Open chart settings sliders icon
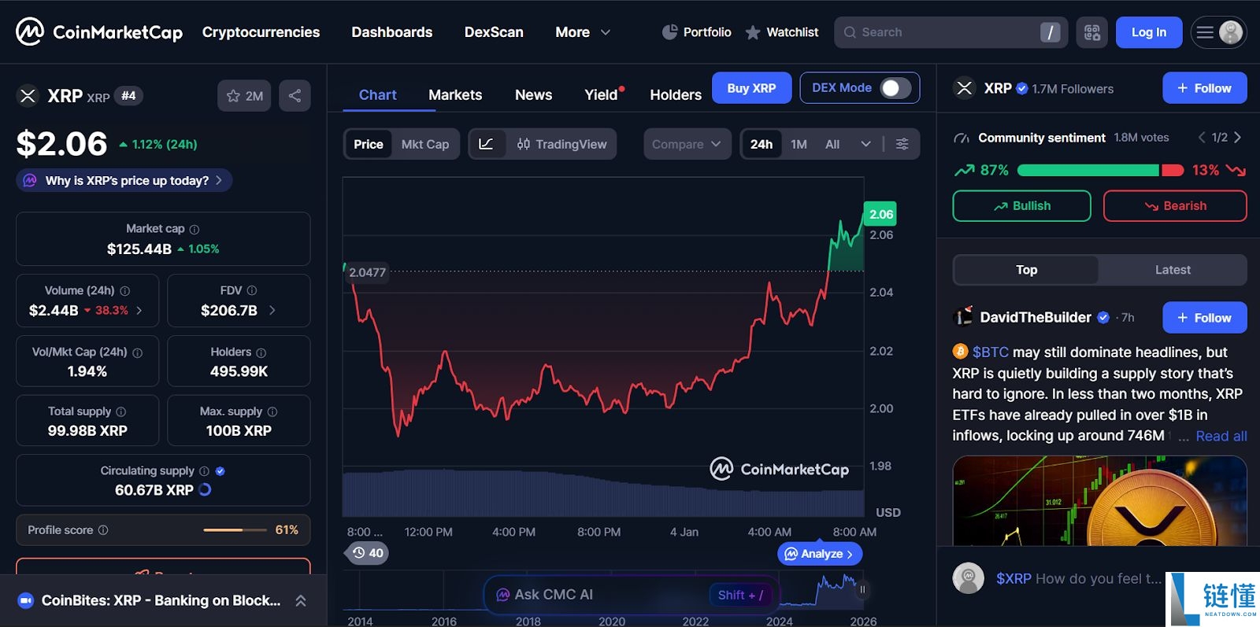The image size is (1260, 627). (x=902, y=144)
